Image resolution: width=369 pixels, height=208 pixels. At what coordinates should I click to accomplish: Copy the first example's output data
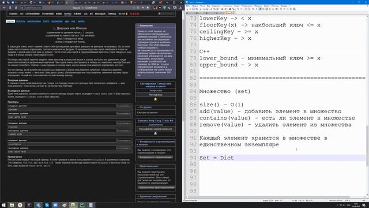coord(124,113)
